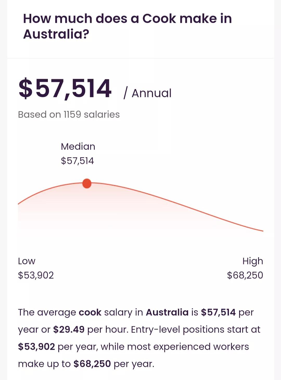Click the bold "Australia" in the paragraph

[167, 312]
